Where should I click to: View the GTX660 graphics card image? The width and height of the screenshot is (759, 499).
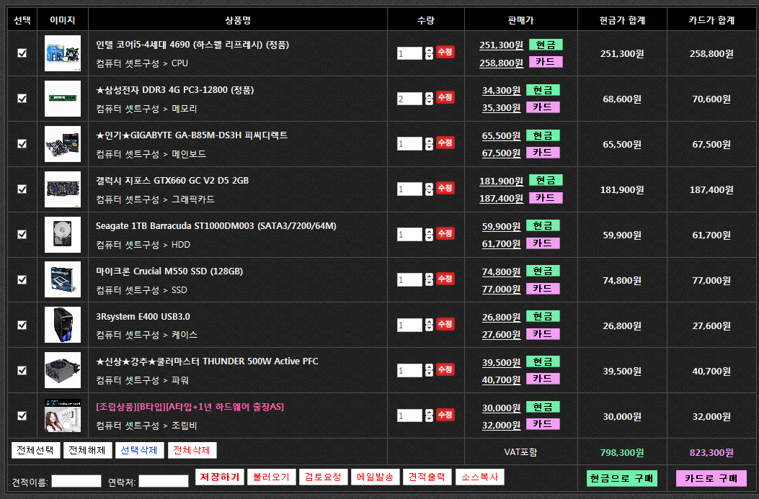pyautogui.click(x=63, y=189)
